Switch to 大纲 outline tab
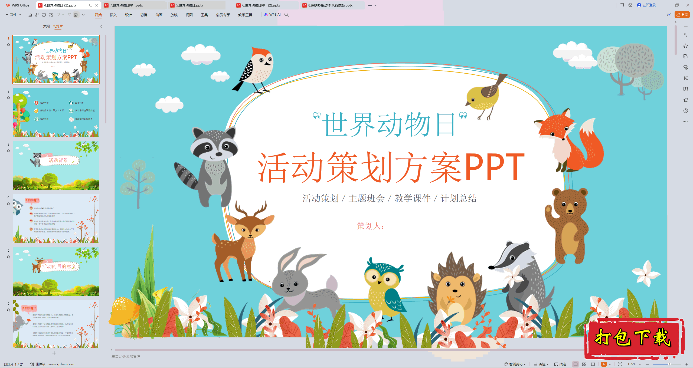Image resolution: width=693 pixels, height=368 pixels. [46, 26]
